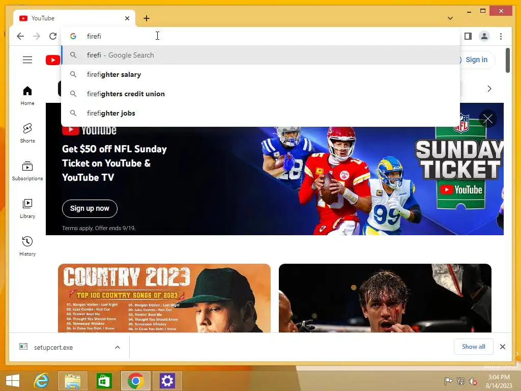This screenshot has width=521, height=391.
Task: Open History in the sidebar
Action: [x=27, y=246]
